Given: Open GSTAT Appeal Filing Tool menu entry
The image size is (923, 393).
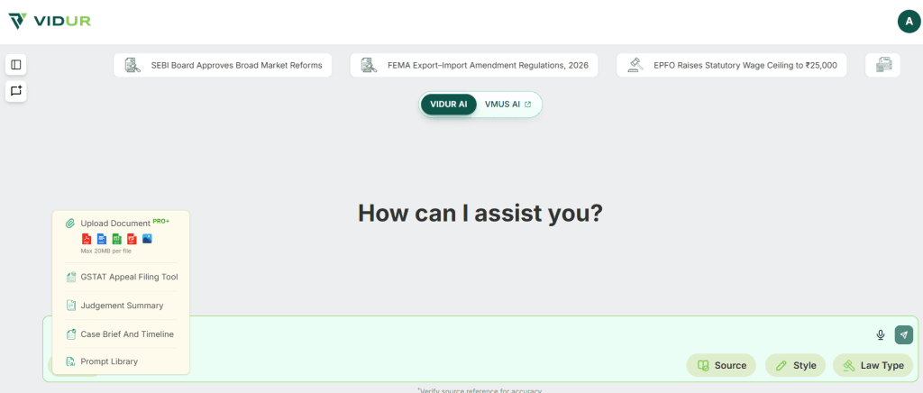Looking at the screenshot, I should click(x=121, y=277).
